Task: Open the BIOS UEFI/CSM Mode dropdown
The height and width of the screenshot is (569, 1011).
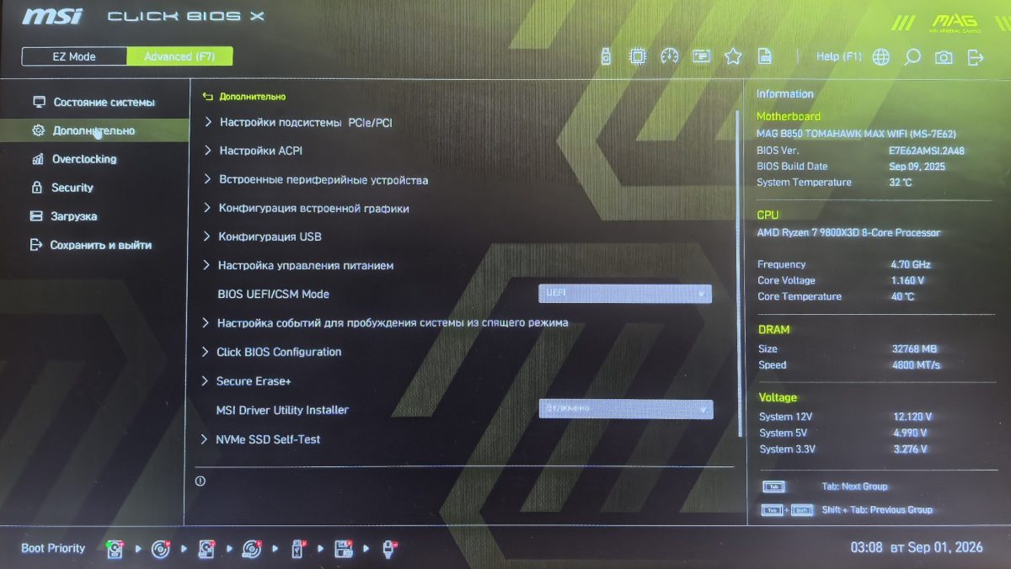Action: (x=625, y=294)
